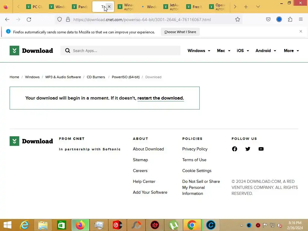Bookmark this page with the star icon

point(238,20)
